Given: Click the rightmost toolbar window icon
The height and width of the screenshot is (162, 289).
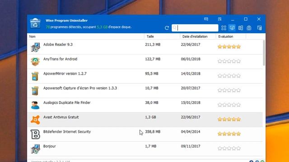Looking at the screenshot, I should [x=260, y=28].
